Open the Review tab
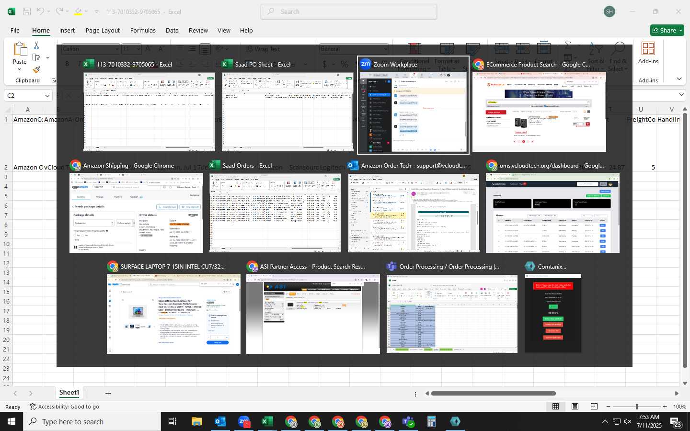 [198, 30]
